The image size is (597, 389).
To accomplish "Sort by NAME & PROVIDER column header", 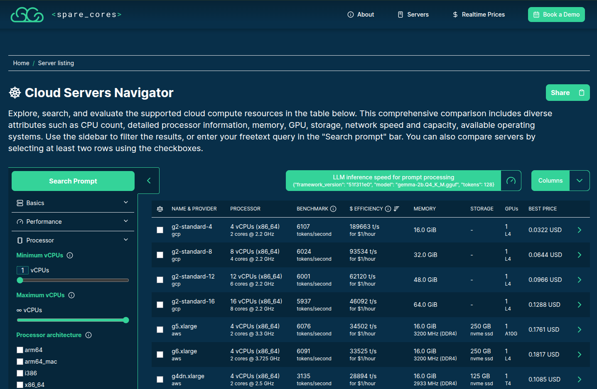I will [x=194, y=209].
